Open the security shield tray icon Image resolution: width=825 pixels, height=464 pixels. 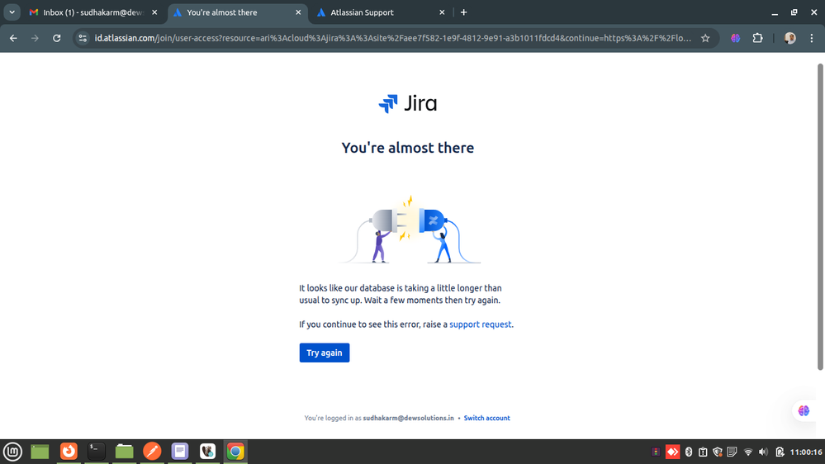[718, 452]
